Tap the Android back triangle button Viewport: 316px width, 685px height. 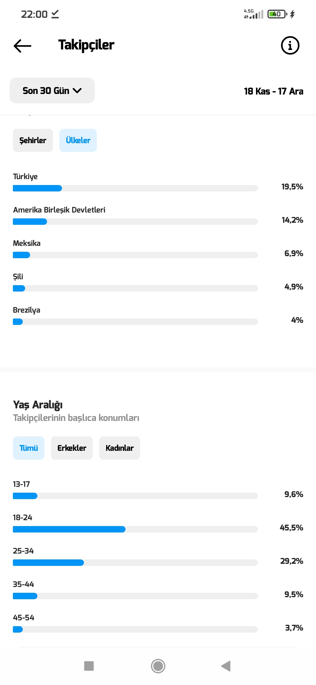click(226, 666)
